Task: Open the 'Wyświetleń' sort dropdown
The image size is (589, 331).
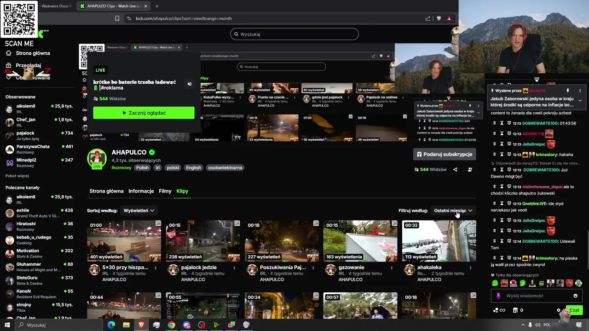Action: point(139,211)
